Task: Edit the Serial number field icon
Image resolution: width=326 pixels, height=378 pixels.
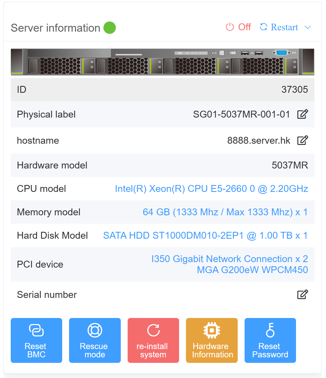Action: [302, 295]
